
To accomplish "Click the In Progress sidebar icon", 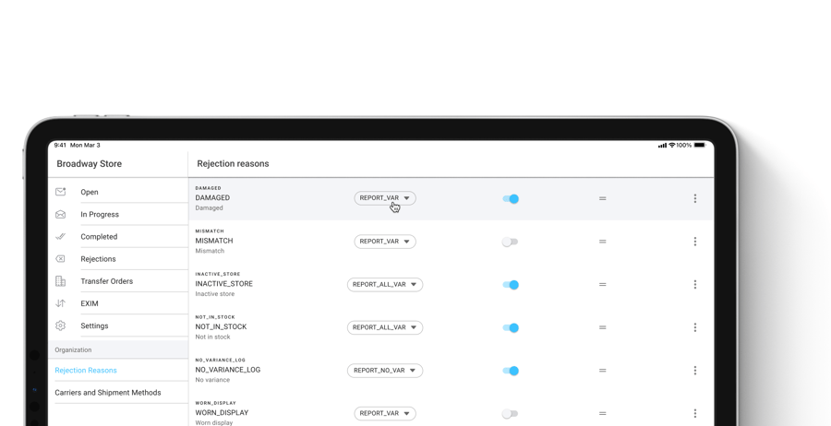I will pos(61,215).
